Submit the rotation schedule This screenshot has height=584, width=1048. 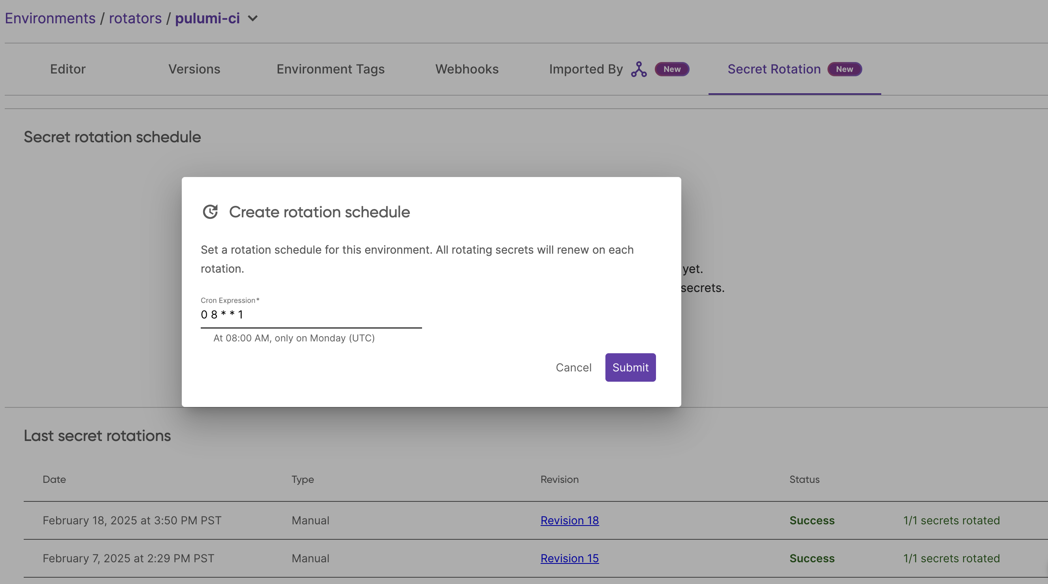tap(630, 367)
